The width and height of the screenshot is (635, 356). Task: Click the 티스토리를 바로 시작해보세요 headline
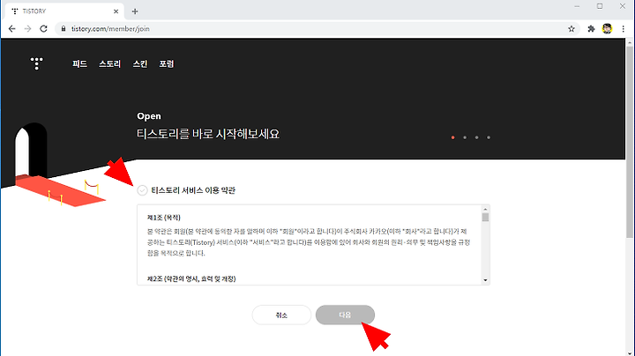208,134
